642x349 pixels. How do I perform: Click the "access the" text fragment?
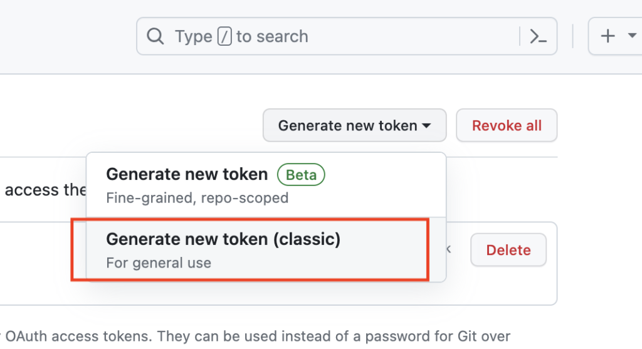coord(45,190)
